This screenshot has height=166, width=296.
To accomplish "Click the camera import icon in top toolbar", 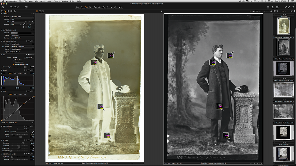I will click(3, 7).
